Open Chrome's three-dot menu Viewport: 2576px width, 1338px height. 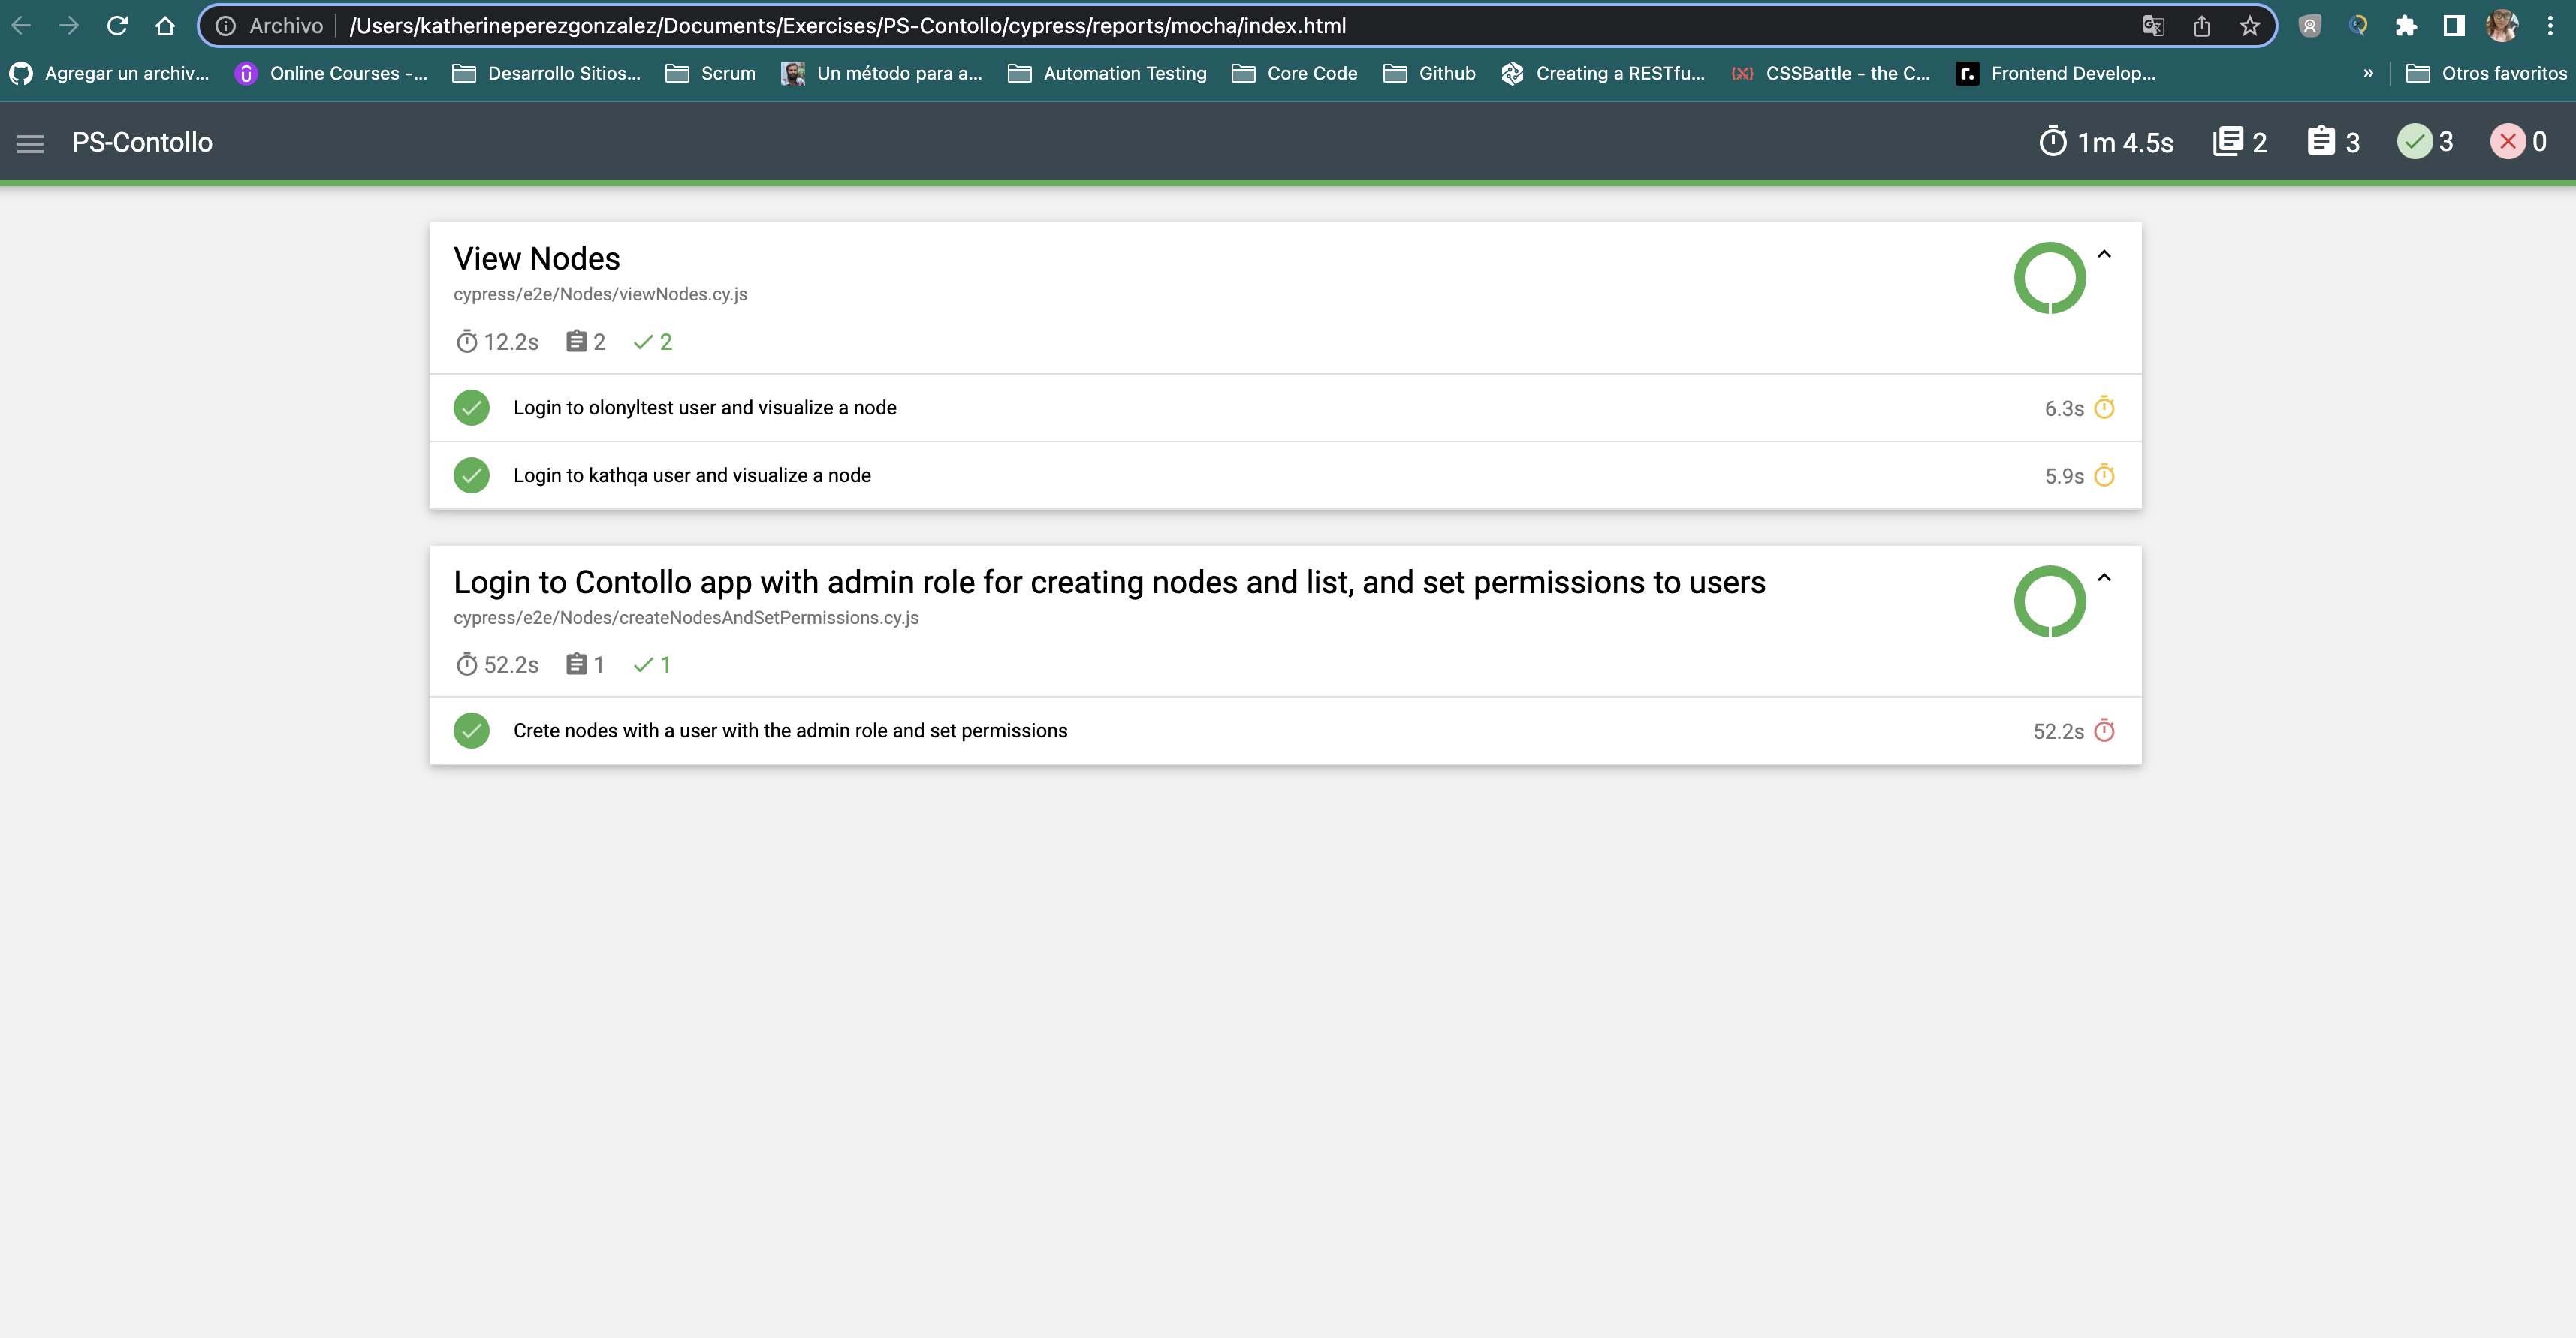[x=2551, y=25]
